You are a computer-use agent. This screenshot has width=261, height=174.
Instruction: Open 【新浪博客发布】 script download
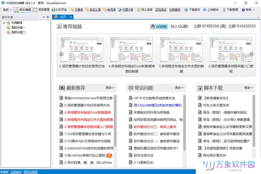(x=215, y=98)
